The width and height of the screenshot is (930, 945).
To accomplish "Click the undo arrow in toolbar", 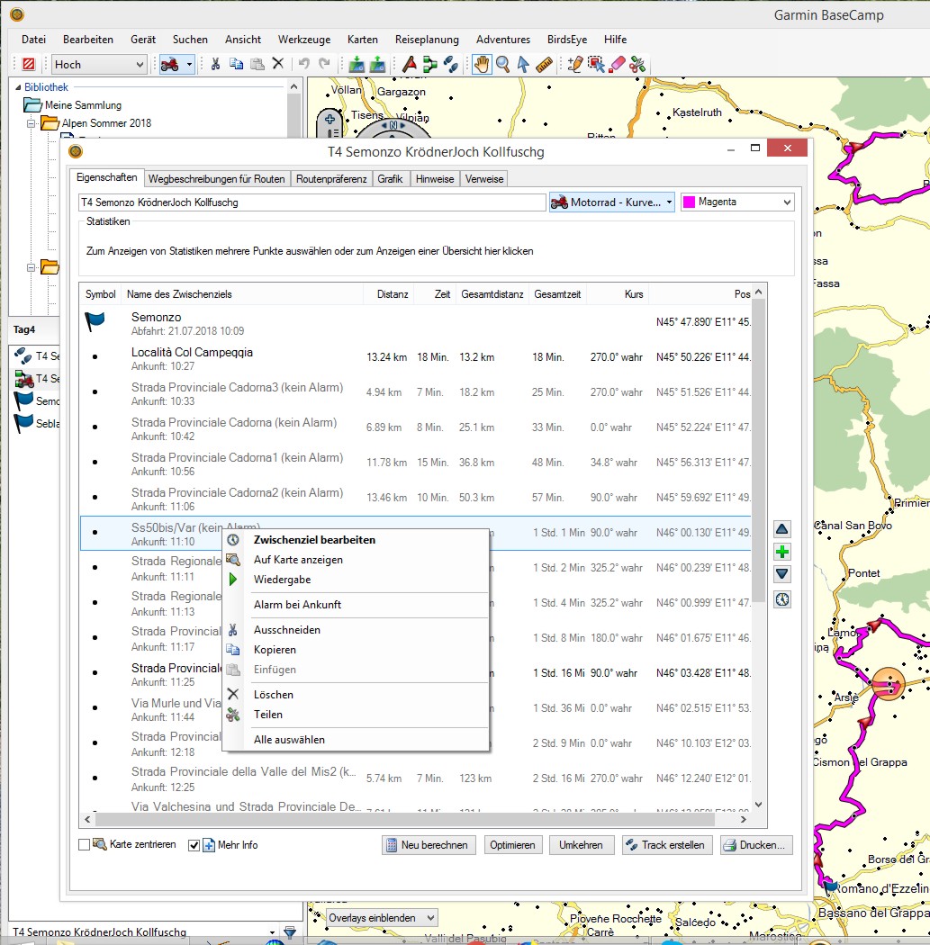I will (303, 64).
